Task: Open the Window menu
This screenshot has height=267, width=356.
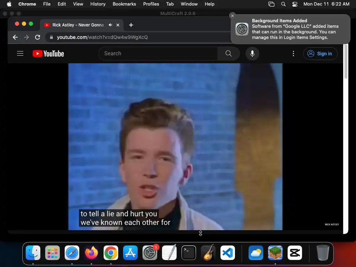Action: click(x=189, y=4)
